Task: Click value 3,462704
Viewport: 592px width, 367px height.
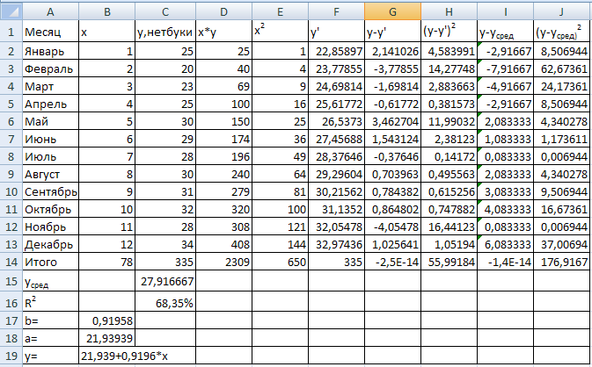Action: pos(392,121)
